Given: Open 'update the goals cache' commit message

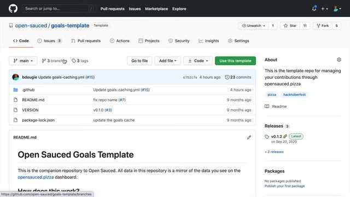Looking at the screenshot, I should [114, 120].
